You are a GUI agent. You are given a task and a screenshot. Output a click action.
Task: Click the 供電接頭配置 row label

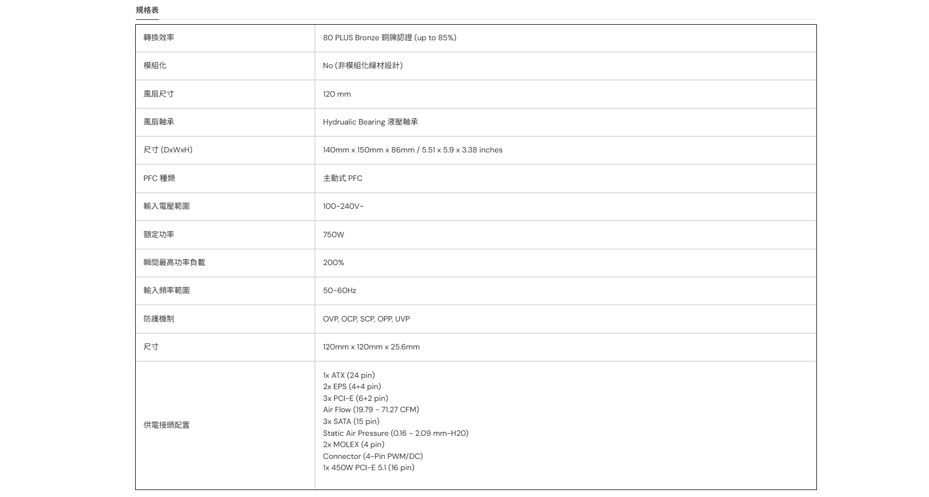pyautogui.click(x=166, y=425)
